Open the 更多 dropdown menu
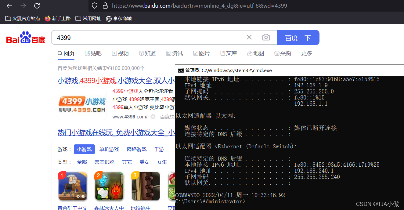 (x=306, y=53)
